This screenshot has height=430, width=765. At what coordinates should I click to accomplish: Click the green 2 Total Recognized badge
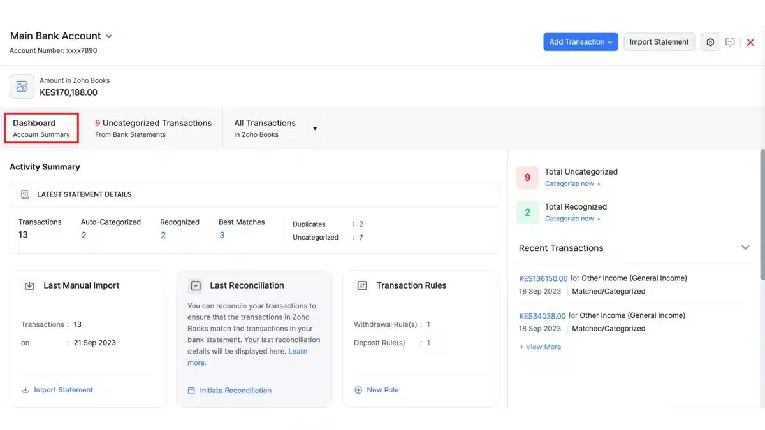[527, 213]
